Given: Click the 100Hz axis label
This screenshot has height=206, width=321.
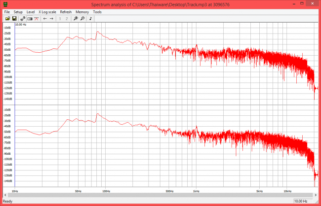Looking at the screenshot, I should point(106,191).
